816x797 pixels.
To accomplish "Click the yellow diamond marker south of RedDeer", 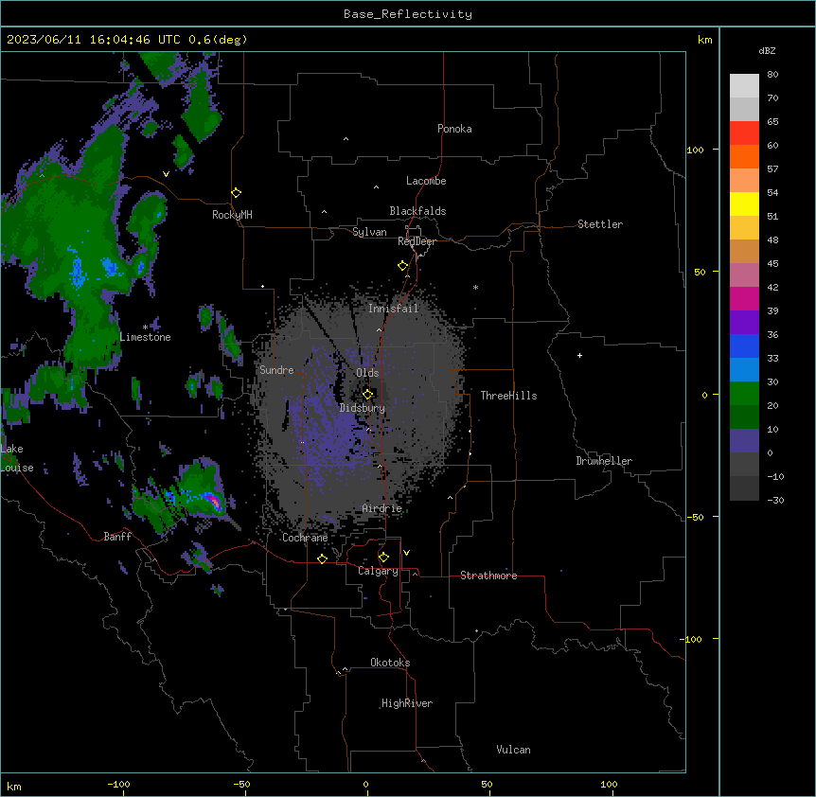I will pos(402,266).
